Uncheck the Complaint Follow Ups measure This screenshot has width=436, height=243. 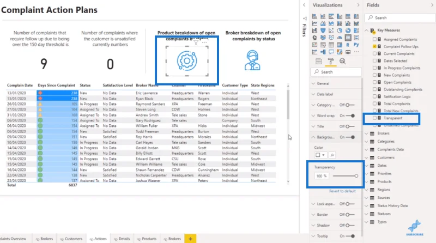[x=374, y=46]
